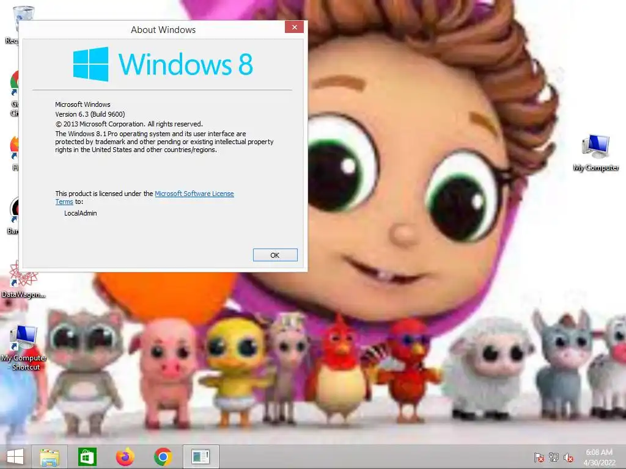Launch Google Chrome from taskbar
Screen dimensions: 626x469
click(163, 457)
